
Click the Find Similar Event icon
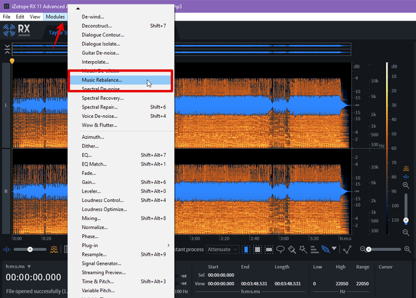coord(347,250)
